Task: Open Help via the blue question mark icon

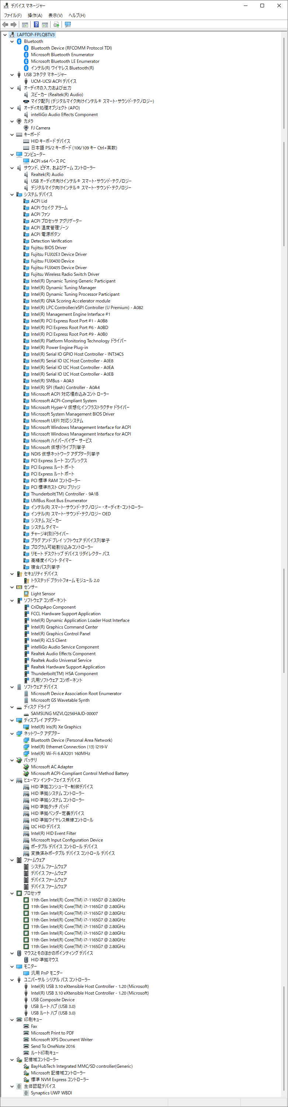Action: [37, 24]
